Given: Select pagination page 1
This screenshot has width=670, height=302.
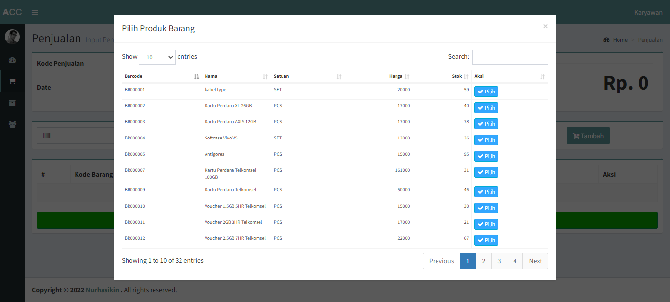Looking at the screenshot, I should coord(468,261).
